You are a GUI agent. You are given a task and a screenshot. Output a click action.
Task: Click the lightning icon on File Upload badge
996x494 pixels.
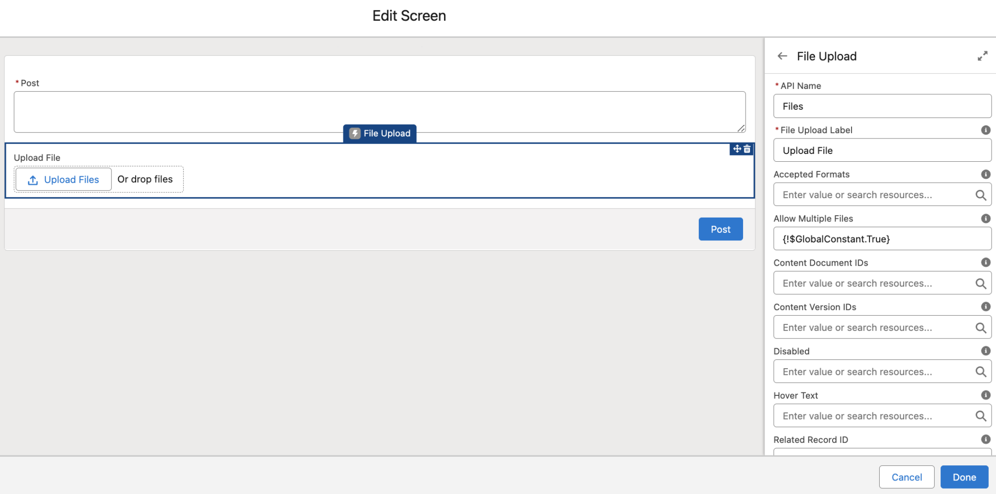(355, 133)
